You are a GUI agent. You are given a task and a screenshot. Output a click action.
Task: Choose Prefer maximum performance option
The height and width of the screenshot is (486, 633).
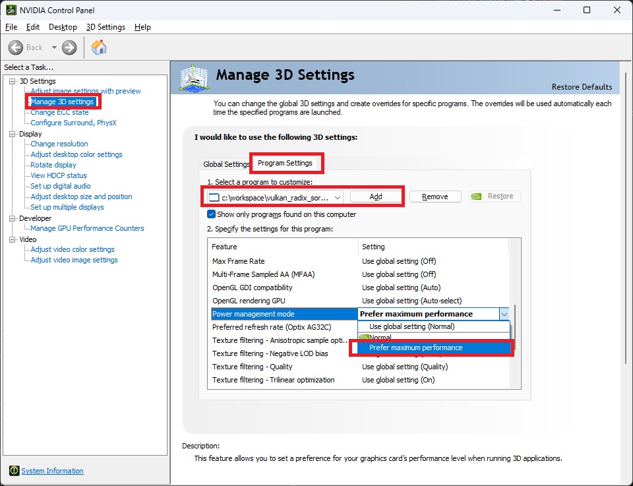click(x=435, y=348)
